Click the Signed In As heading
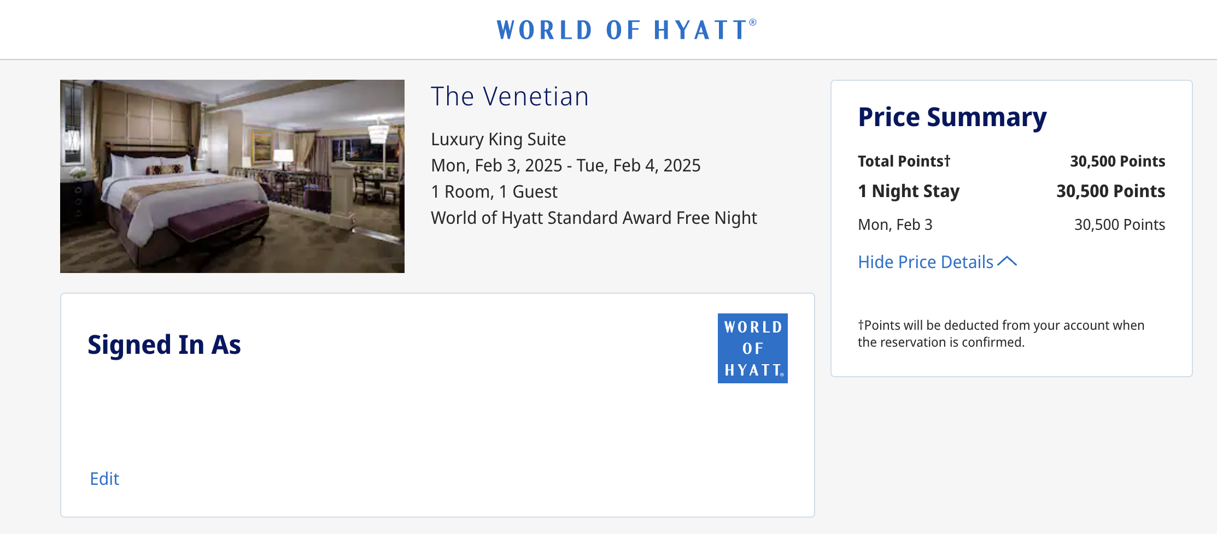1217x534 pixels. [x=164, y=345]
